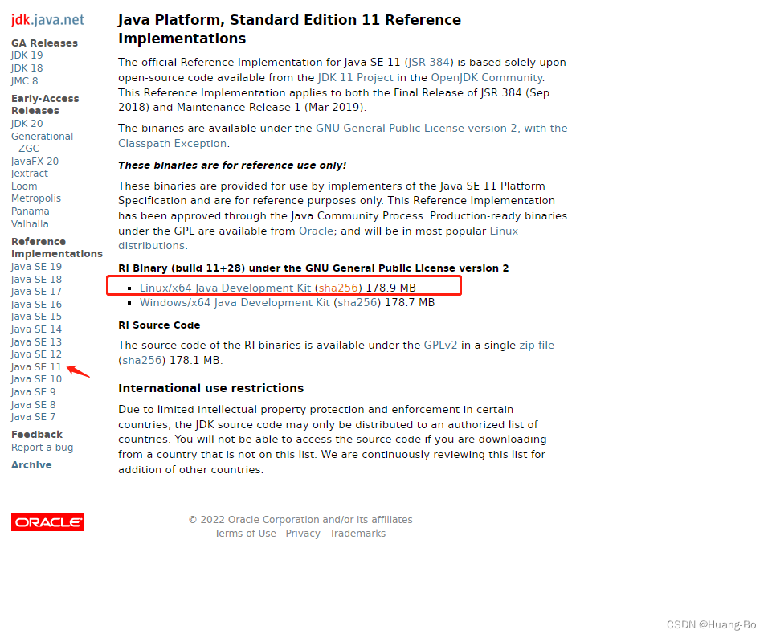768x638 pixels.
Task: Go to Java SE 14 reference implementation
Action: 36,329
